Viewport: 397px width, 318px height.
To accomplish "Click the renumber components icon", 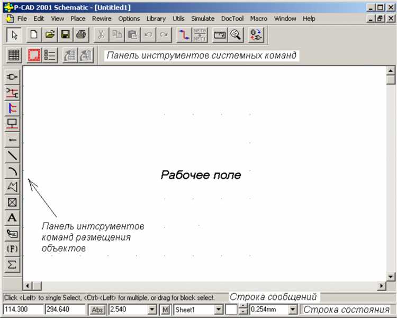I will (256, 35).
